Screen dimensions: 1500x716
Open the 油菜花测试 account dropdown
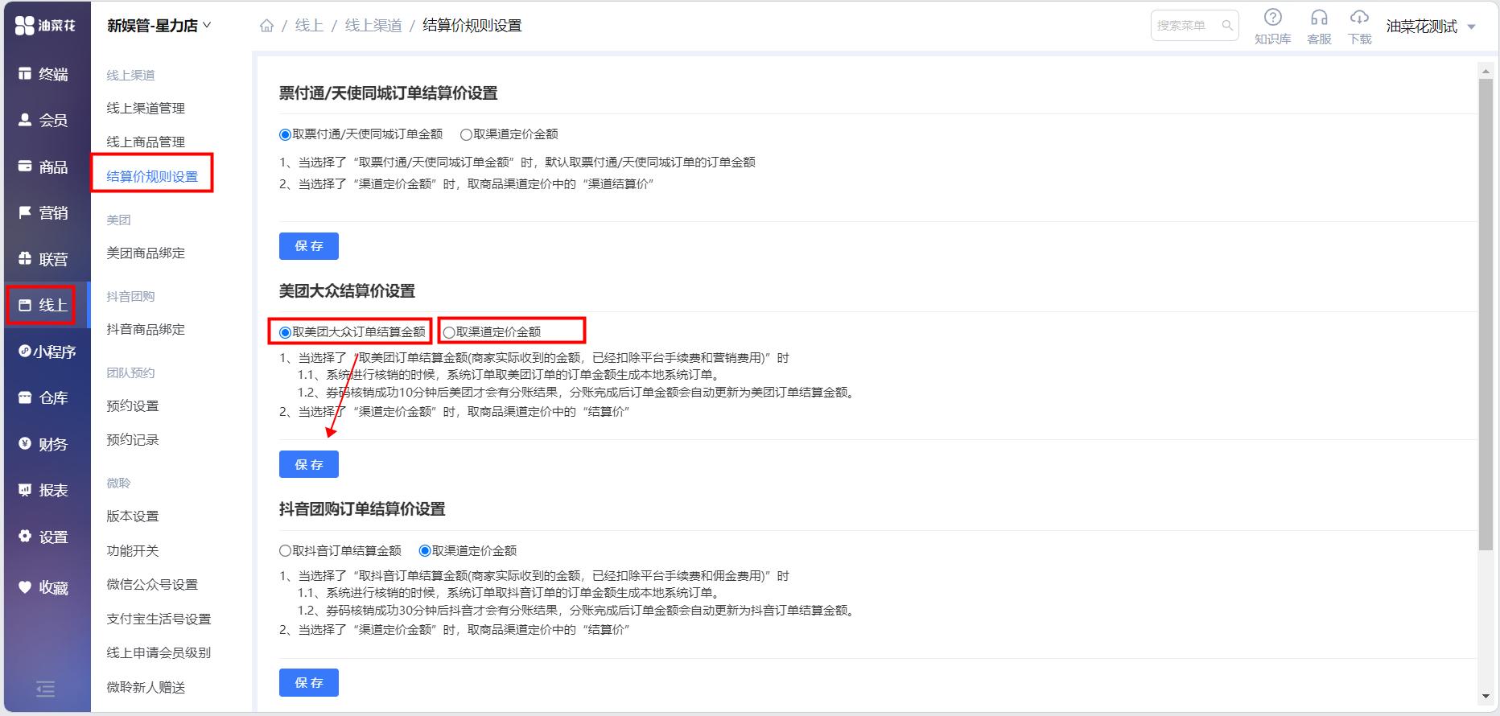pyautogui.click(x=1431, y=27)
